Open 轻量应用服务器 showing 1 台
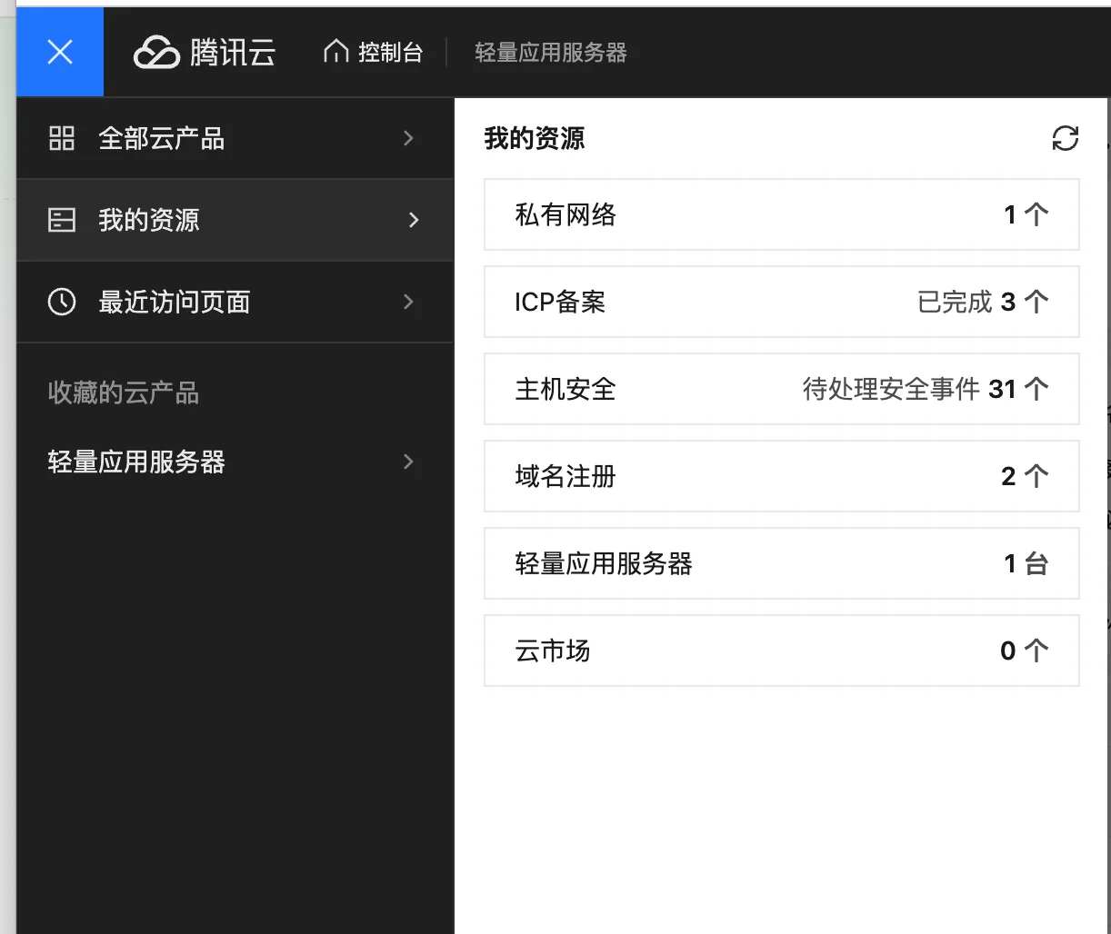Screen dimensions: 1111x934 782,563
